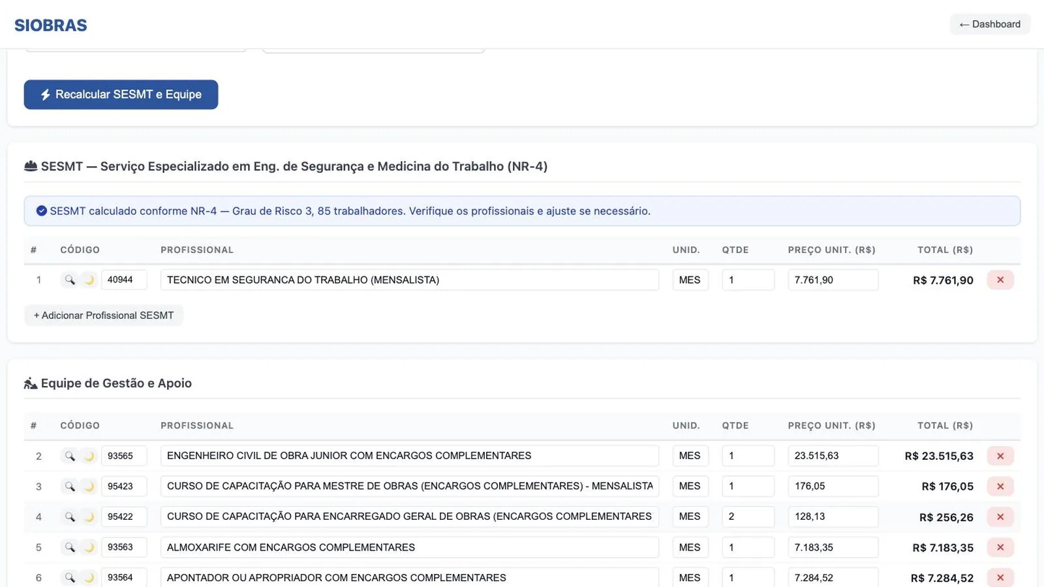1044x587 pixels.
Task: Click the moon icon for code 95422
Action: [89, 517]
